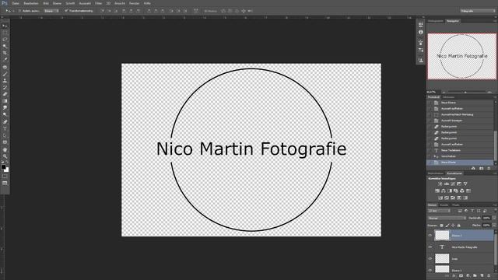Screen dimensions: 498x280
Task: Toggle the Autom. ausw. checkbox
Action: (x=19, y=11)
